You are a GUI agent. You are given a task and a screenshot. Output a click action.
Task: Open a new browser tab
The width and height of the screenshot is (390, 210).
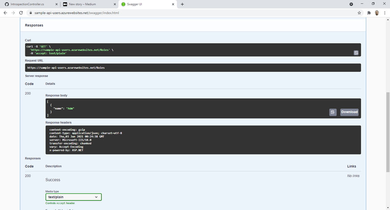[182, 4]
